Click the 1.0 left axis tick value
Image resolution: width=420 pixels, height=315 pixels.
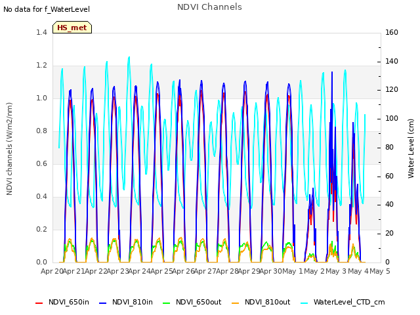pyautogui.click(x=41, y=98)
